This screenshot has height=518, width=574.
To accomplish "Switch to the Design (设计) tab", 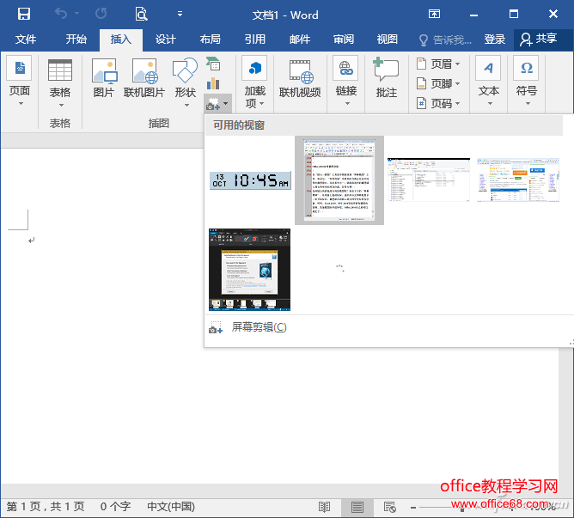I will (165, 40).
